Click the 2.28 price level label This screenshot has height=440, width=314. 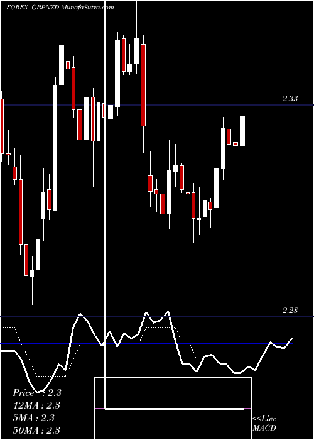(x=290, y=311)
